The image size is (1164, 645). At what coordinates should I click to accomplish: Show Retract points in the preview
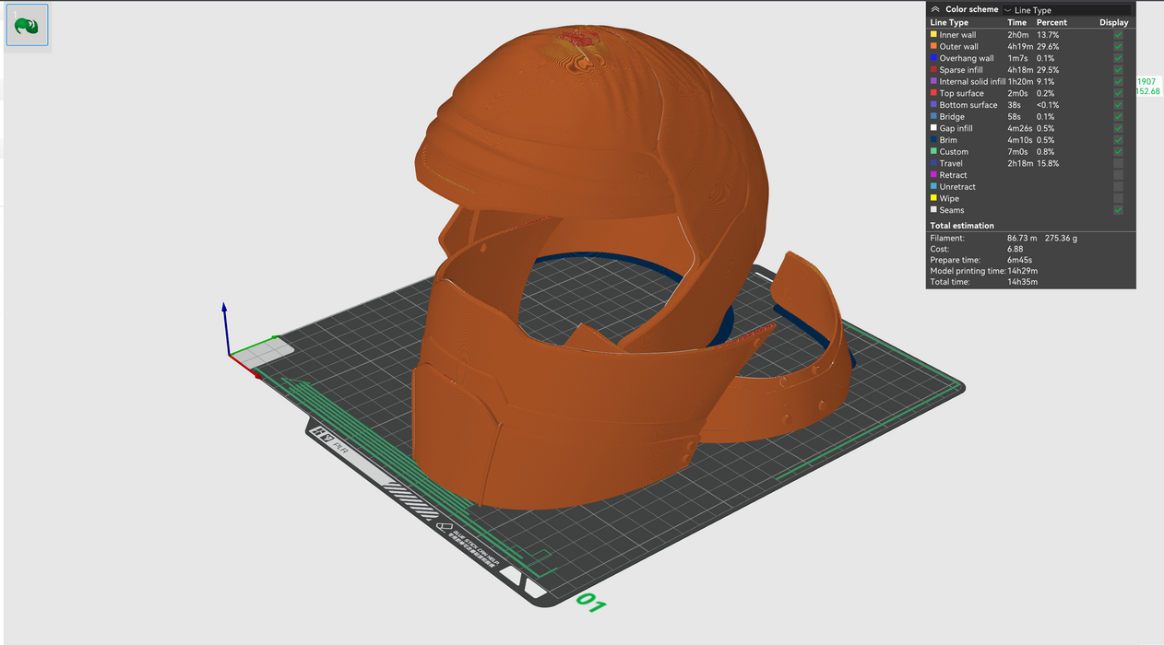click(x=1118, y=175)
